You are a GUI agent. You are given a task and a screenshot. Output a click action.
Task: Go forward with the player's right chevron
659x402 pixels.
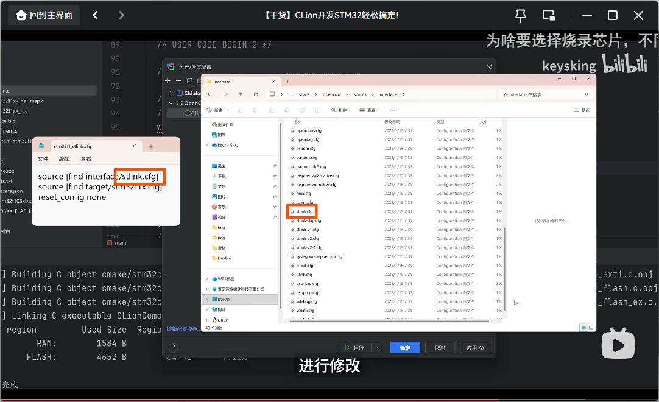(x=121, y=16)
